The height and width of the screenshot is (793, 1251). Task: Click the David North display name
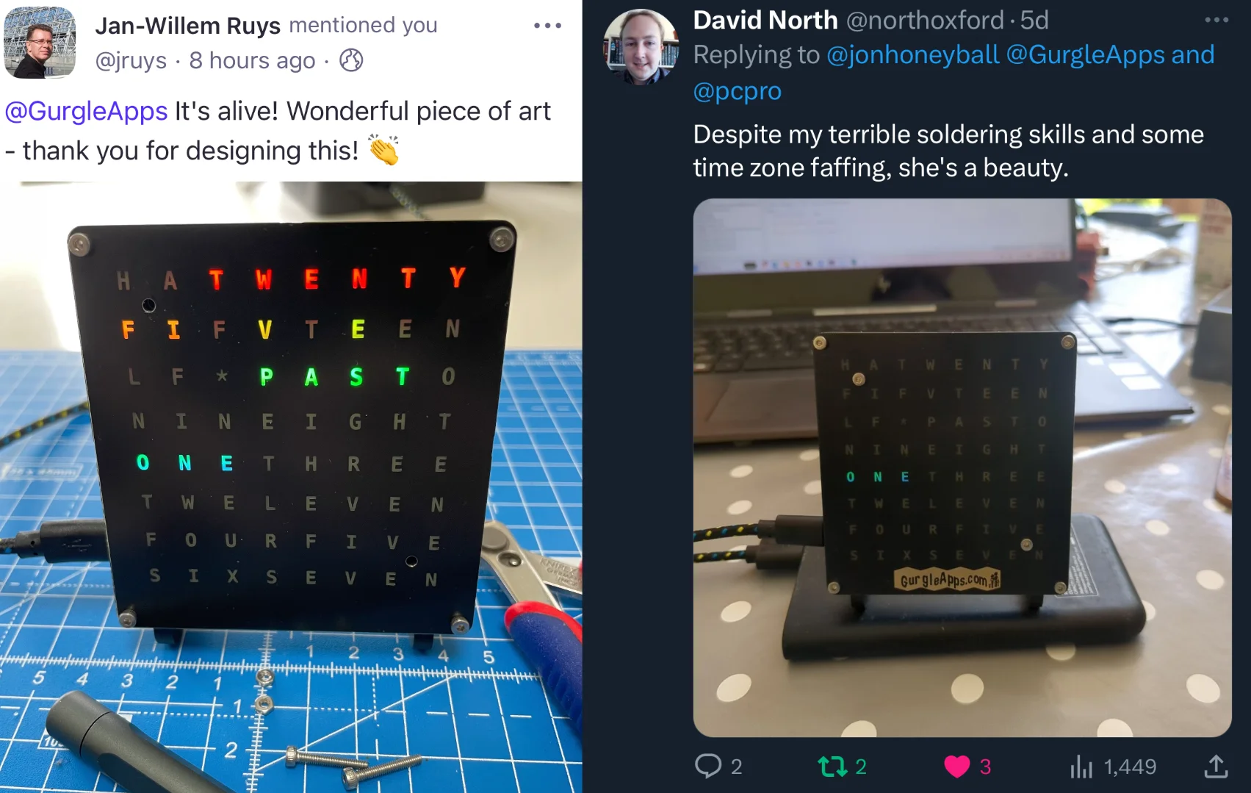[x=765, y=20]
